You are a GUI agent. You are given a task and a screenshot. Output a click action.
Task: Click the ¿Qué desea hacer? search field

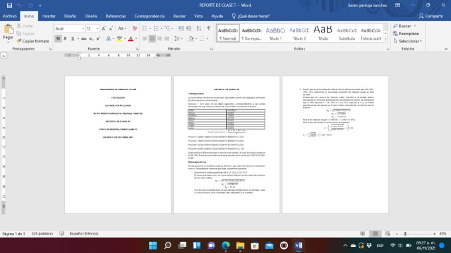coord(251,16)
